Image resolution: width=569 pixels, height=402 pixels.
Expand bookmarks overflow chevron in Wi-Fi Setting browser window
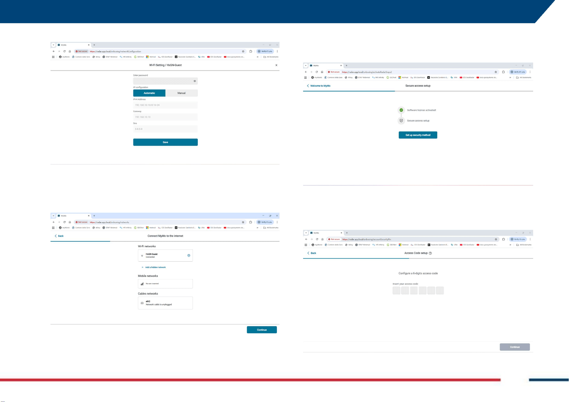pos(257,57)
